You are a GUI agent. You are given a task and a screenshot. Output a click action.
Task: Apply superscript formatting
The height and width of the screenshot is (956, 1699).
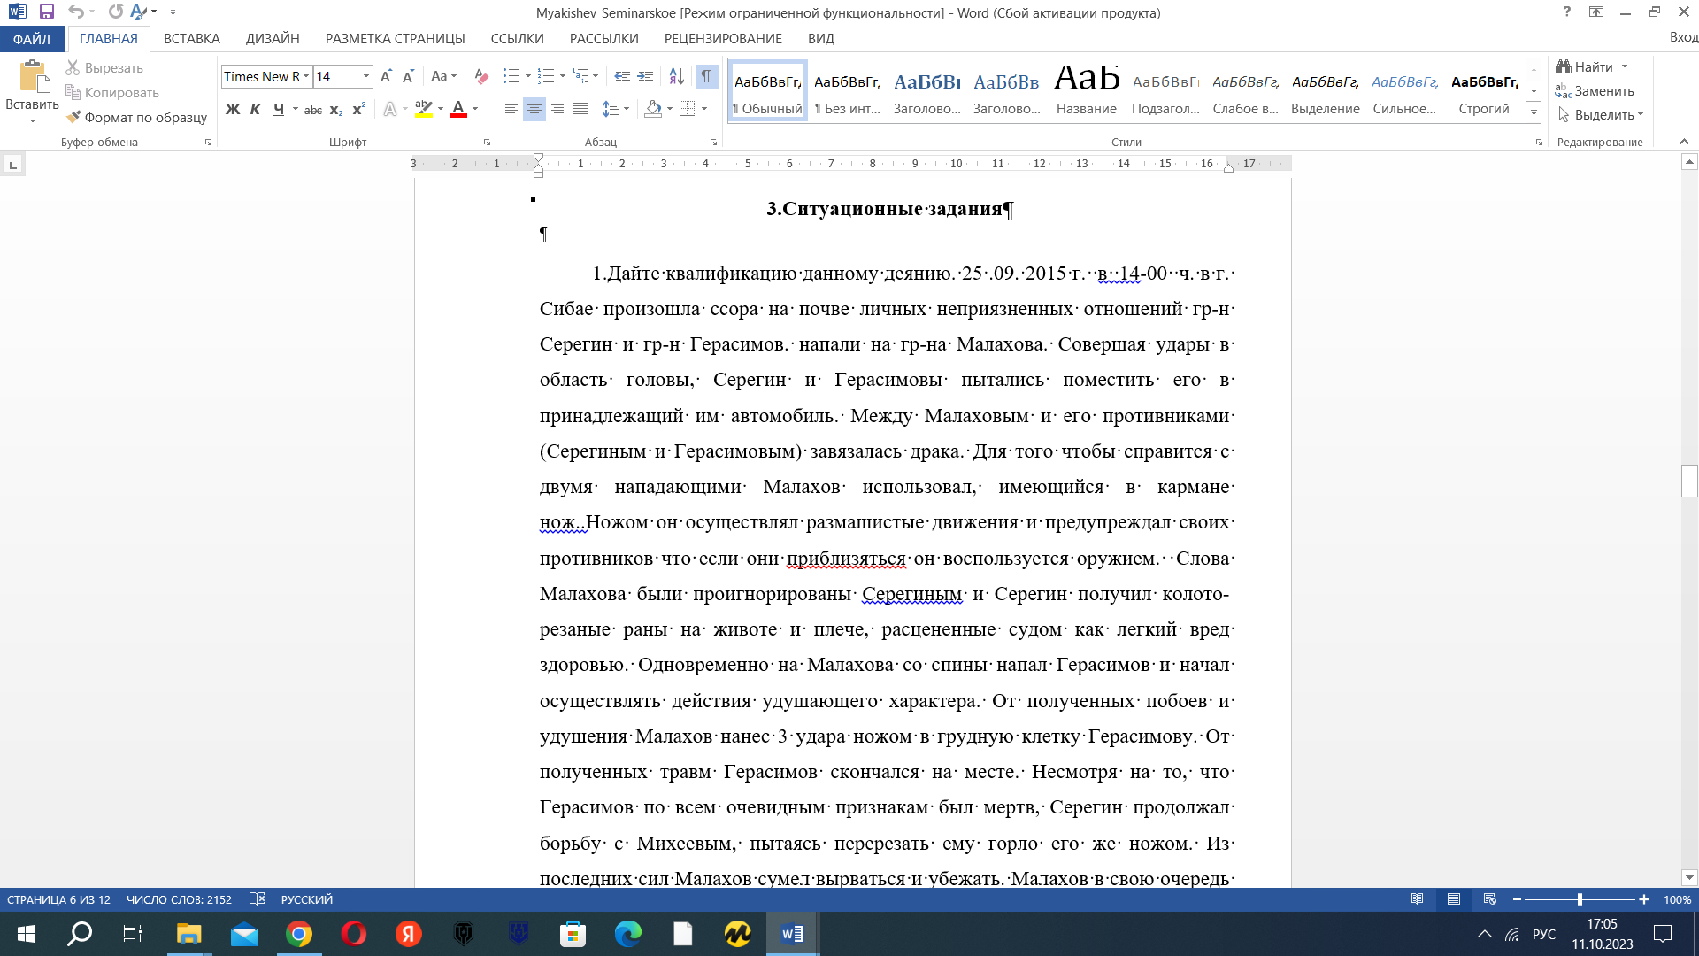[358, 109]
